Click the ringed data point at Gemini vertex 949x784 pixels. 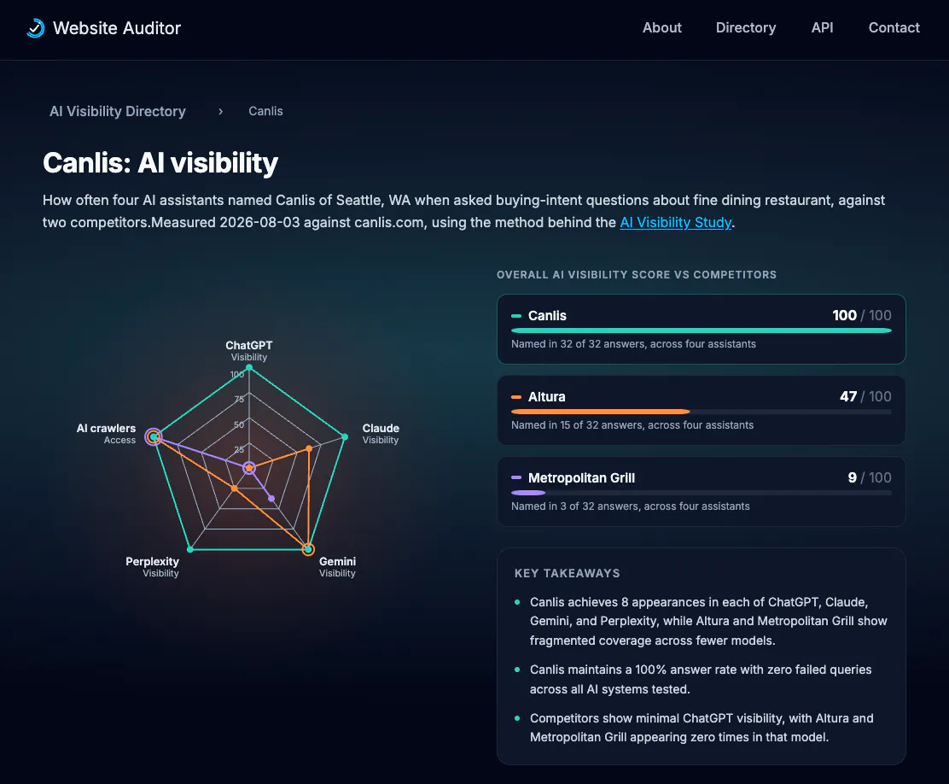[308, 549]
